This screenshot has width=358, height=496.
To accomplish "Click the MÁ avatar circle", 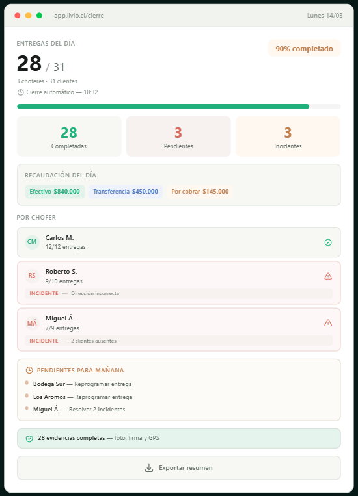I will click(32, 323).
